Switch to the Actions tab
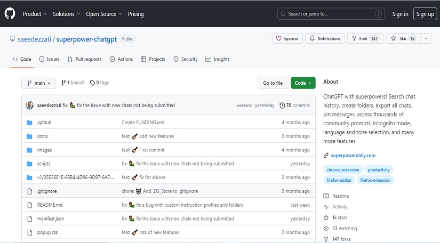This screenshot has height=243, width=440. click(x=121, y=59)
